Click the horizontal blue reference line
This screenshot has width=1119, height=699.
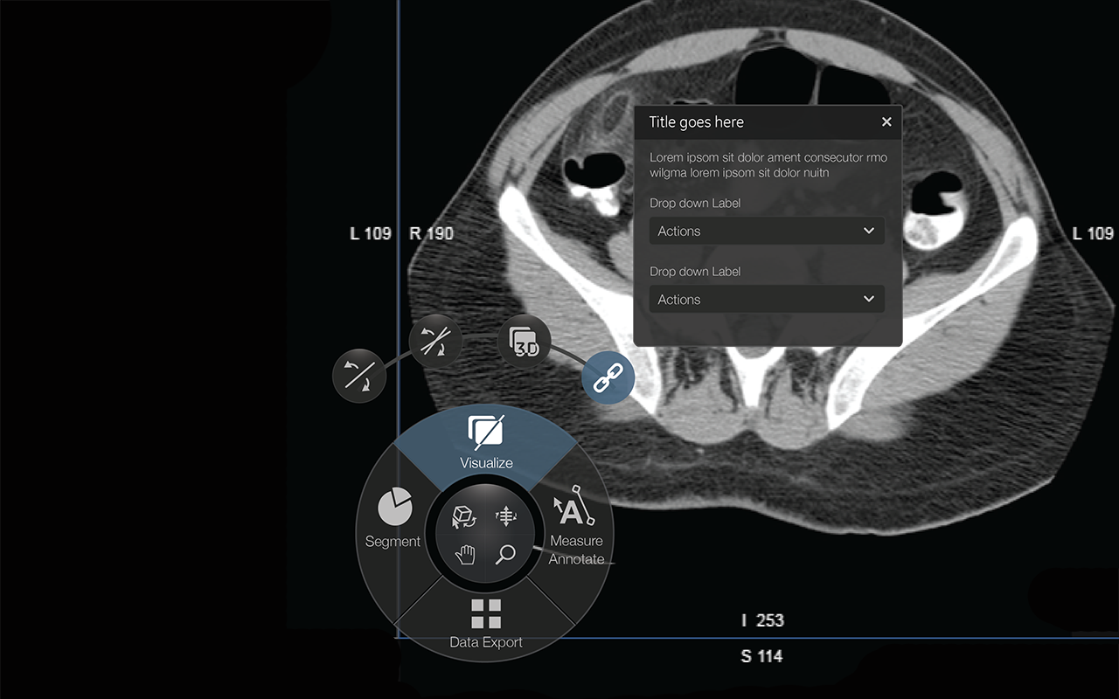(874, 638)
